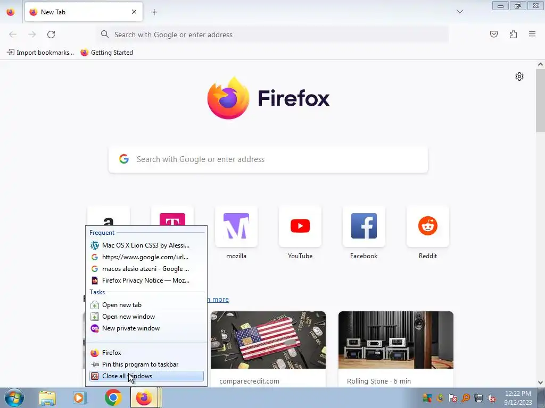Click the Rolling Stone · 6 min label

click(379, 381)
